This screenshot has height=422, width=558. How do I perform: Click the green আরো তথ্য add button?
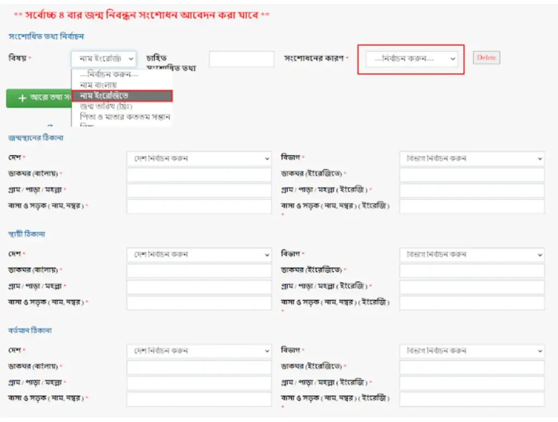(39, 98)
